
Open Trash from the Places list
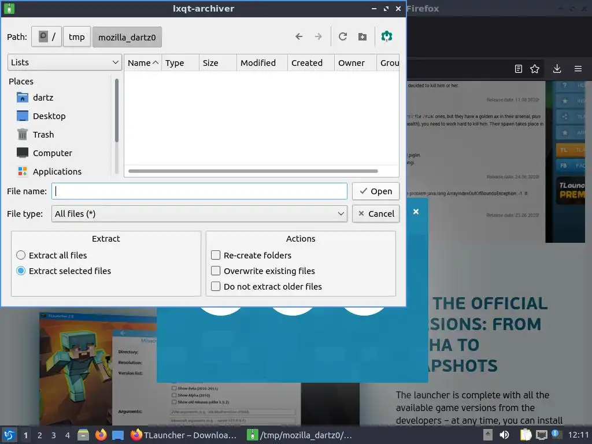pos(35,134)
